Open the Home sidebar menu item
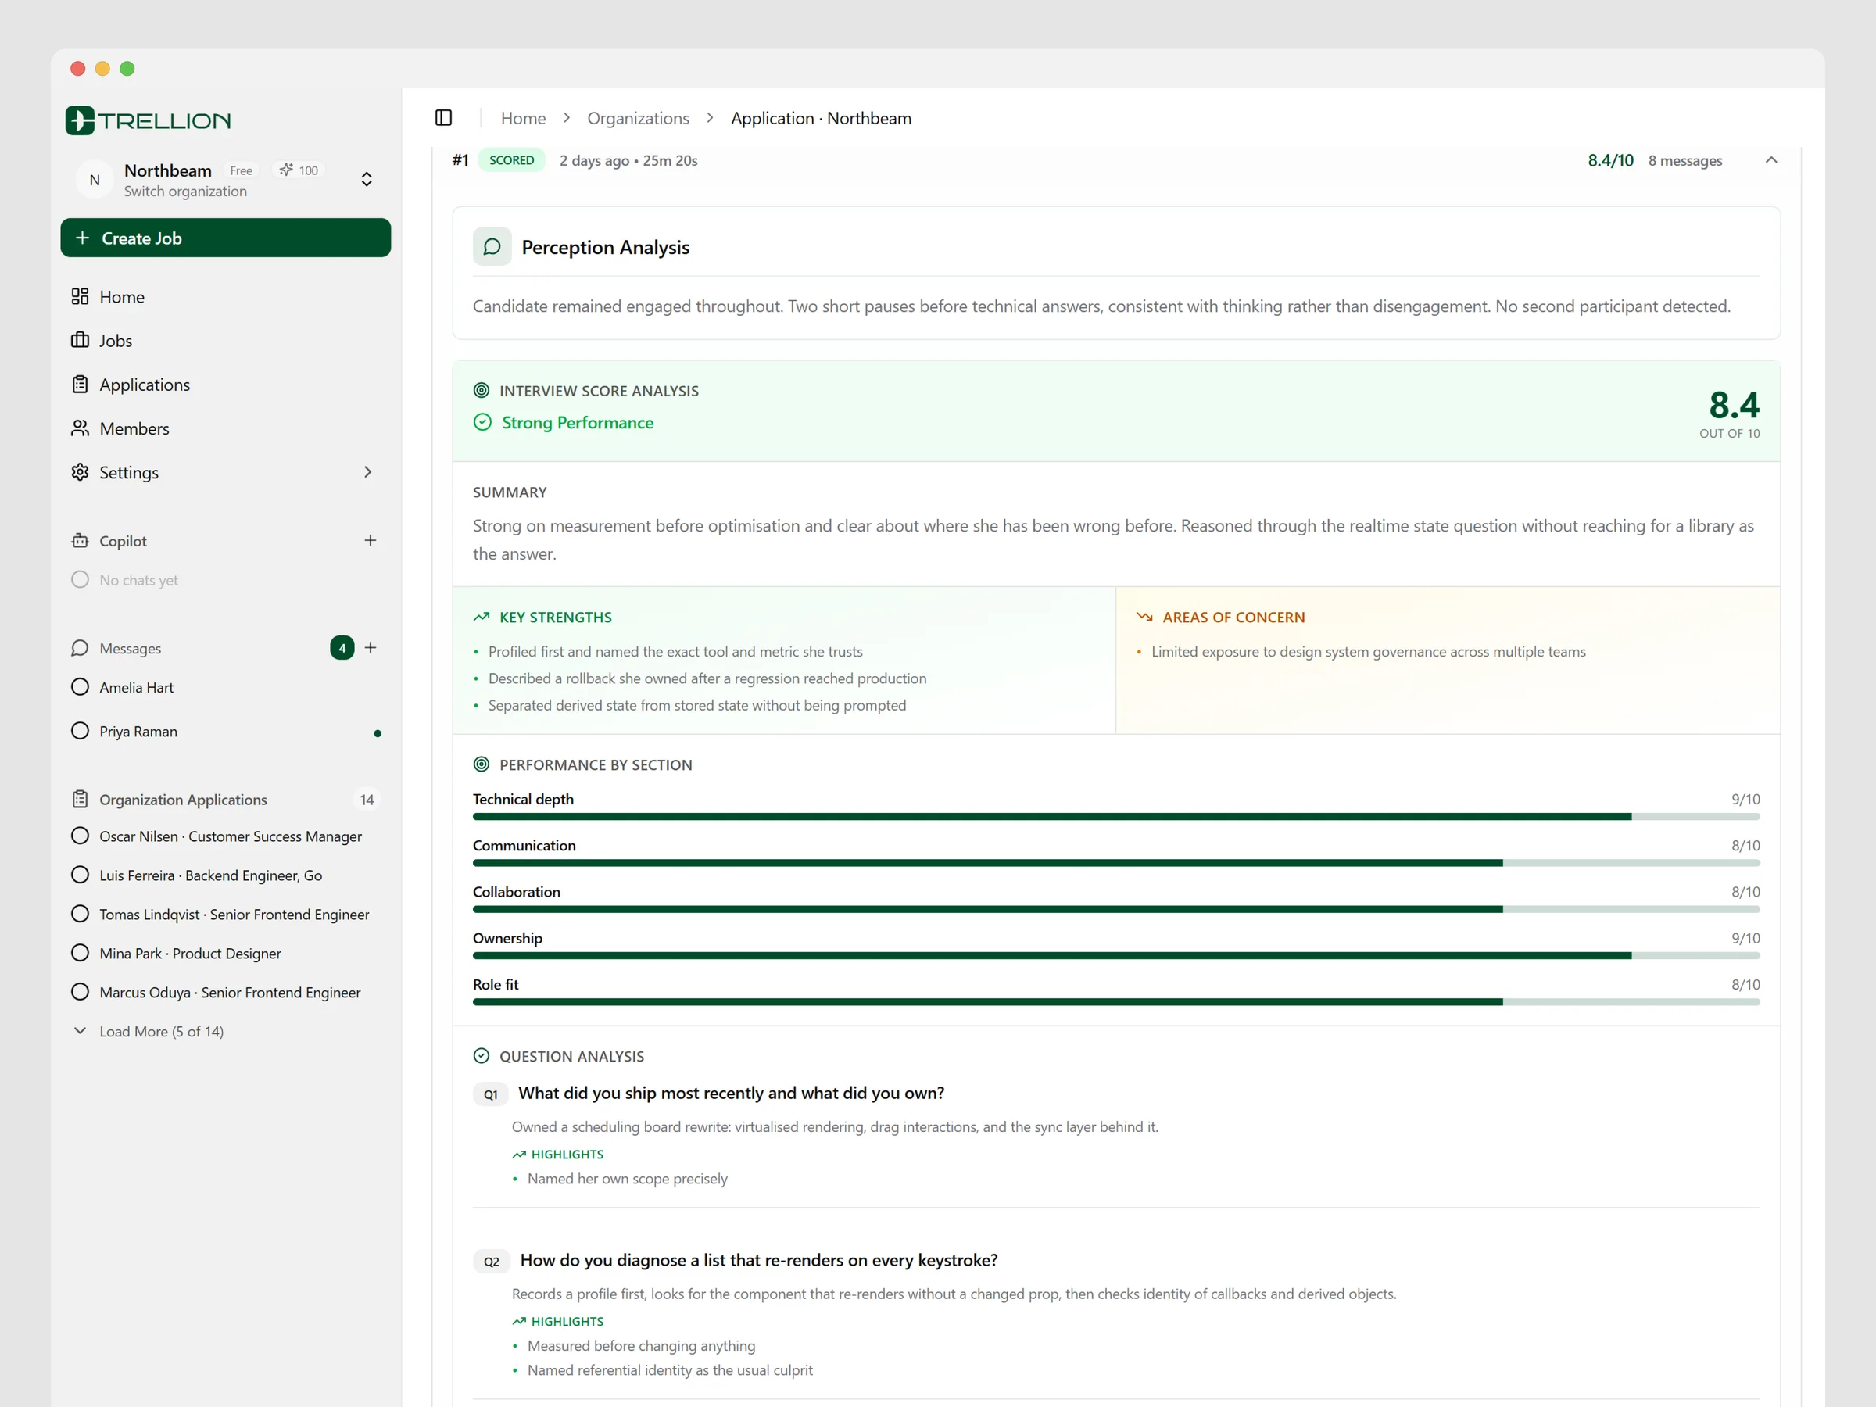 coord(225,297)
